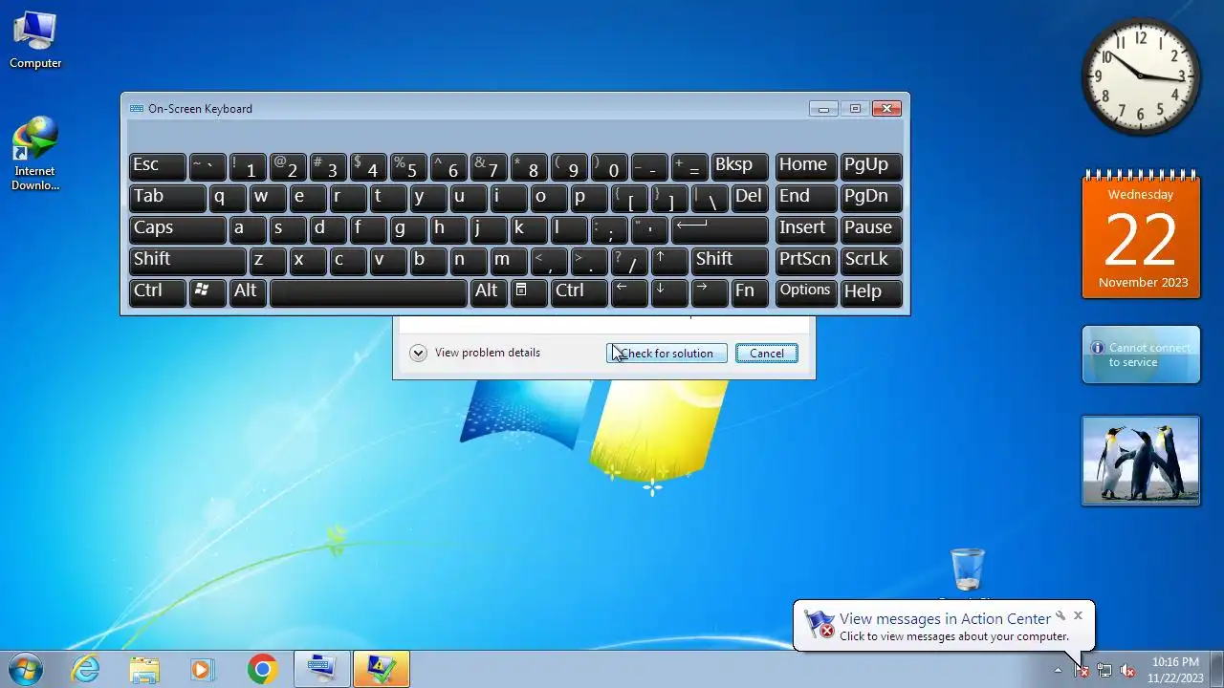Click the calendar gadget showing 22
Screen dimensions: 1224x688
coord(1141,235)
